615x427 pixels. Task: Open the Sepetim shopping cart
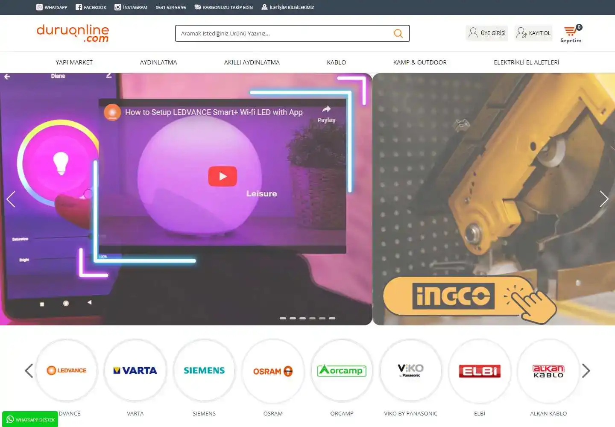coord(571,34)
